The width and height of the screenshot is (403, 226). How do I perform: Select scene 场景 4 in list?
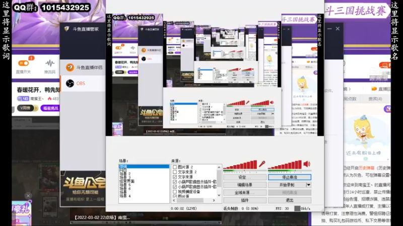click(125, 196)
